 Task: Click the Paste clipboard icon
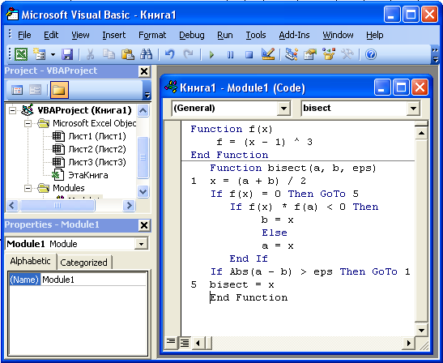coord(127,54)
